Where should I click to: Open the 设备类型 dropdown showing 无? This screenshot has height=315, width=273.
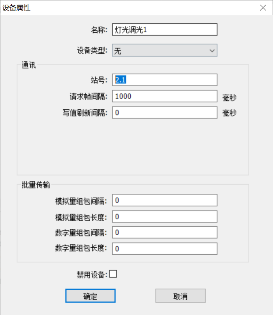(164, 50)
